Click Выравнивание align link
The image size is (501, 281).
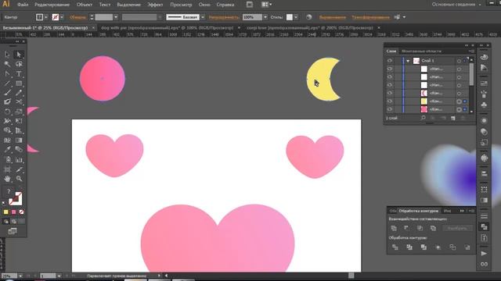coord(332,17)
